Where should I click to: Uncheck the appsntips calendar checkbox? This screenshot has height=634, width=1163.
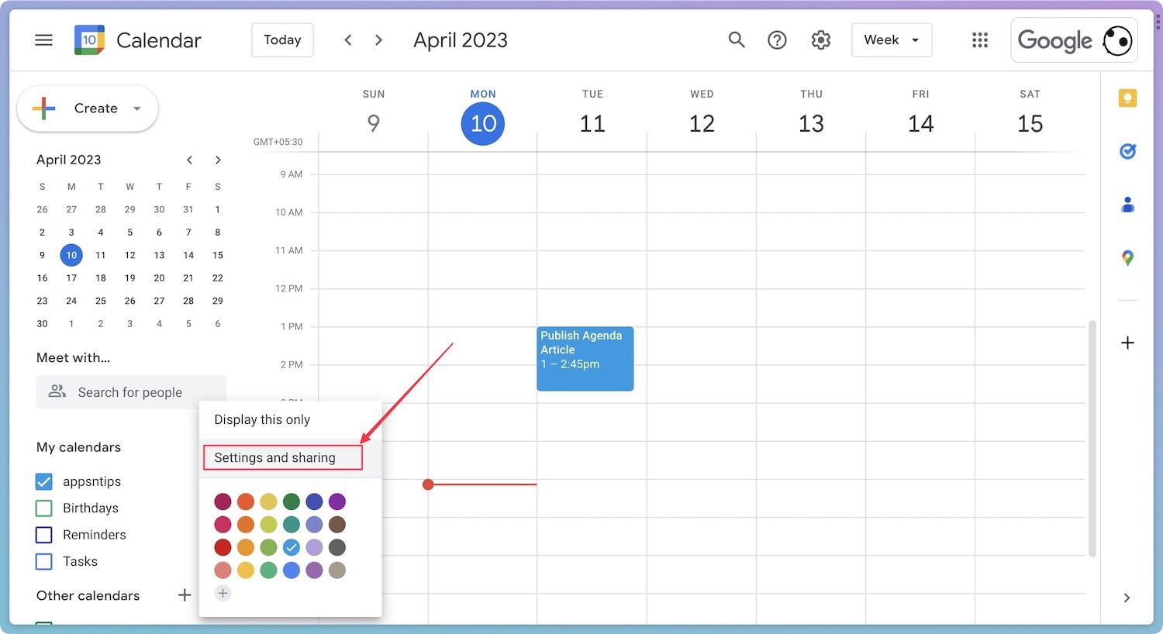(x=44, y=482)
